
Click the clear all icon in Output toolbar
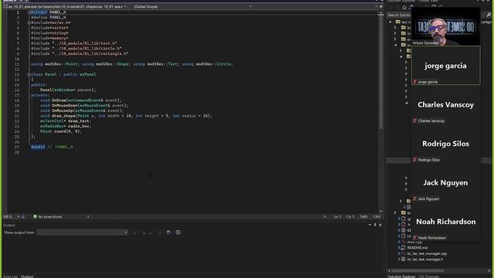(160, 232)
